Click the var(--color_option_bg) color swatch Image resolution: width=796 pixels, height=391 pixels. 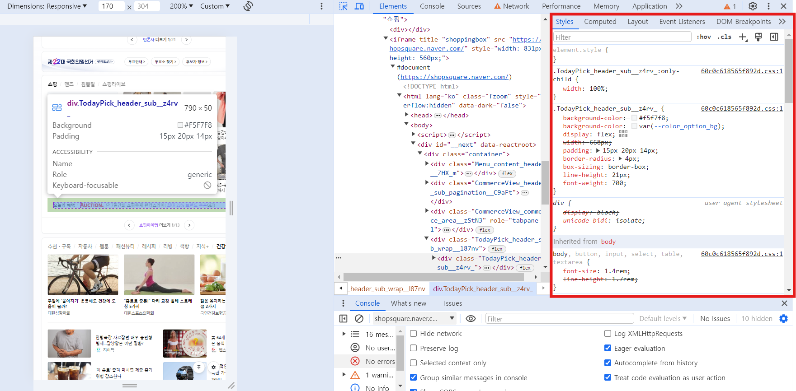coord(634,126)
